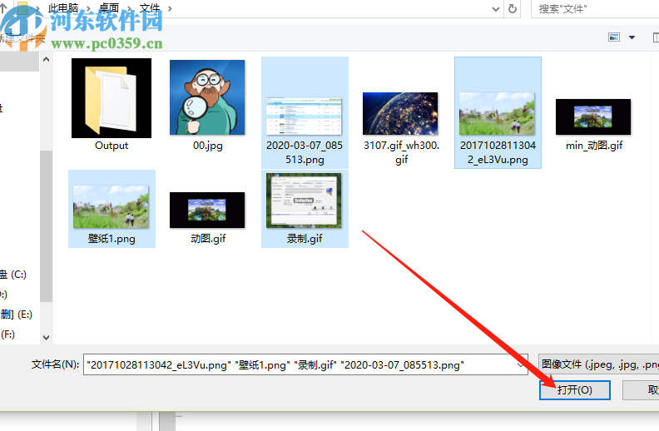Open the 图像文件 file type filter dropdown
Viewport: 659px width, 431px height.
(598, 364)
